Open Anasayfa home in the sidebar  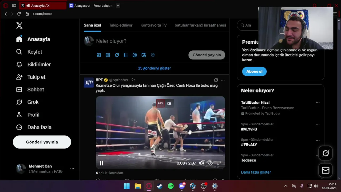click(33, 39)
